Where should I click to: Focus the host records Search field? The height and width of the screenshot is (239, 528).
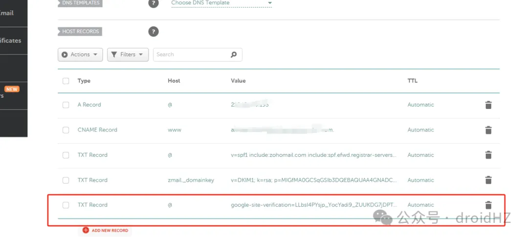coord(191,55)
